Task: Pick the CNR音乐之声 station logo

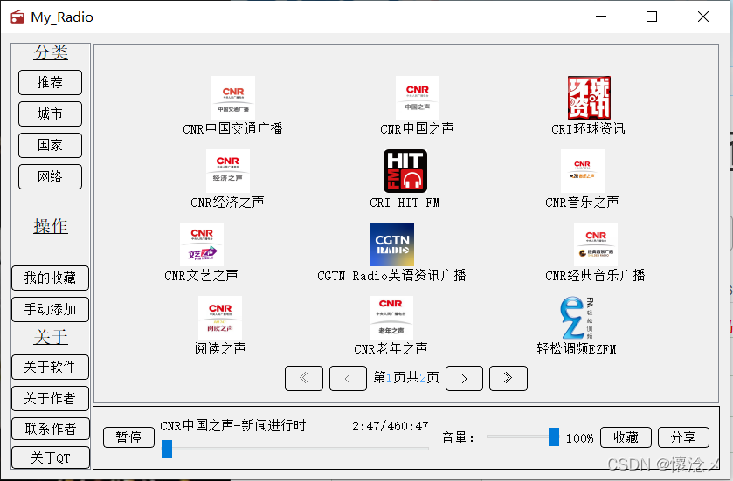Action: (x=583, y=171)
